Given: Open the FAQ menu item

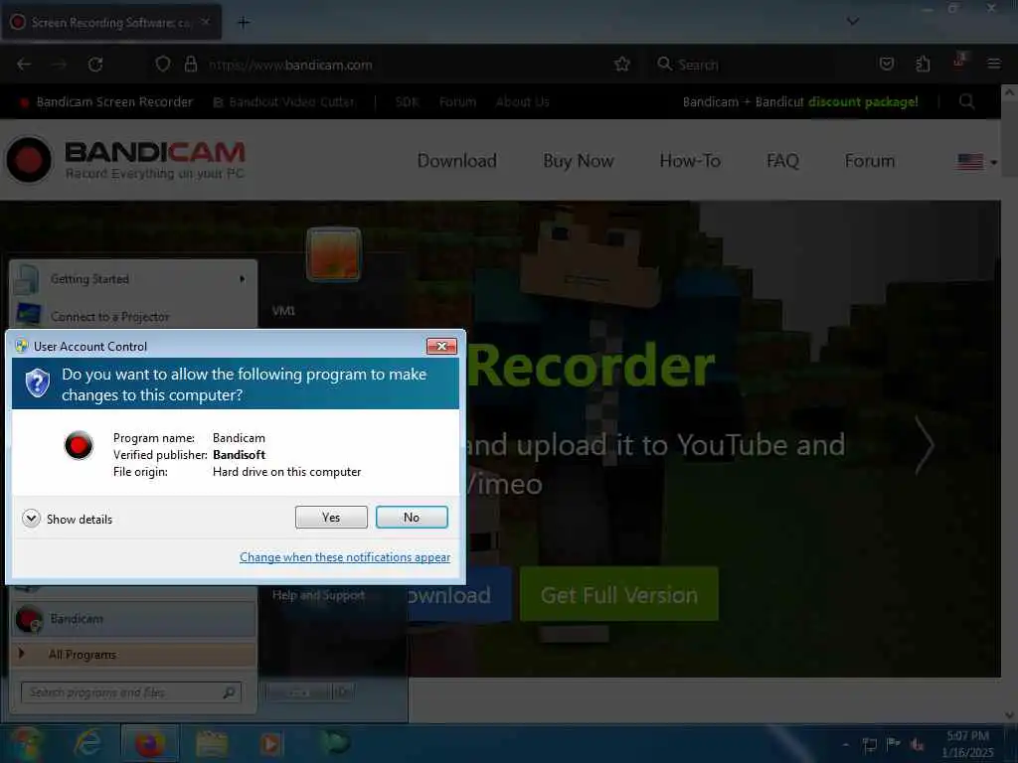Looking at the screenshot, I should pyautogui.click(x=783, y=161).
